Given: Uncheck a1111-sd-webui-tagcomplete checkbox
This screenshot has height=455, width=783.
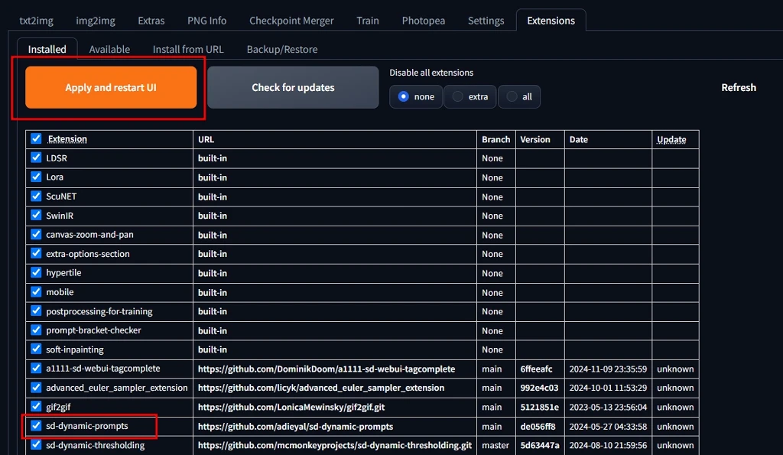Looking at the screenshot, I should click(36, 368).
